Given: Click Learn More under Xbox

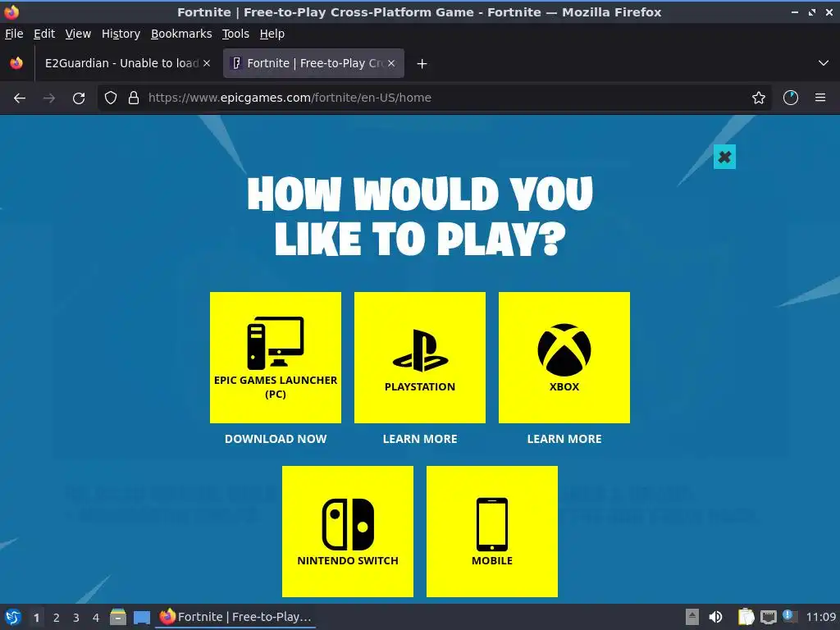Looking at the screenshot, I should coord(564,439).
